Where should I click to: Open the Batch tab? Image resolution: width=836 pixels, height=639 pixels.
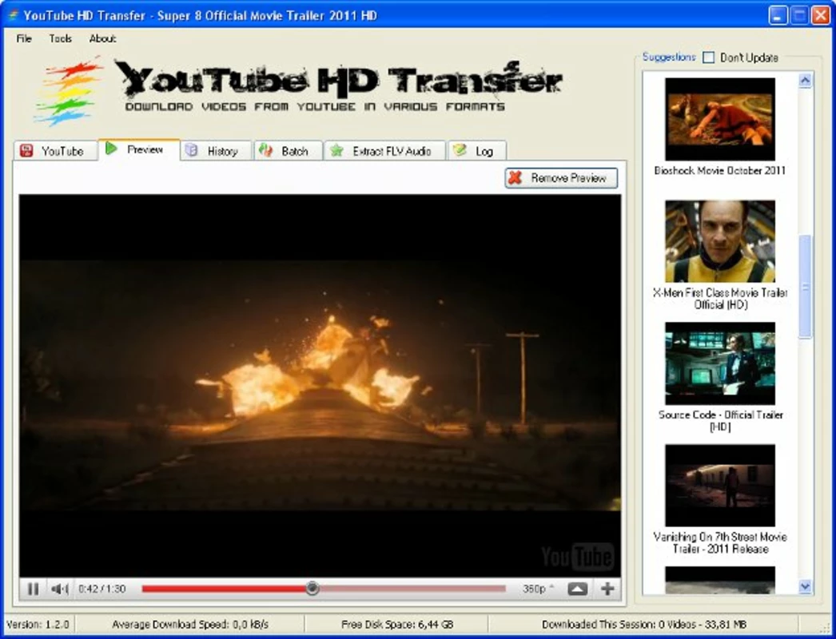(x=289, y=151)
